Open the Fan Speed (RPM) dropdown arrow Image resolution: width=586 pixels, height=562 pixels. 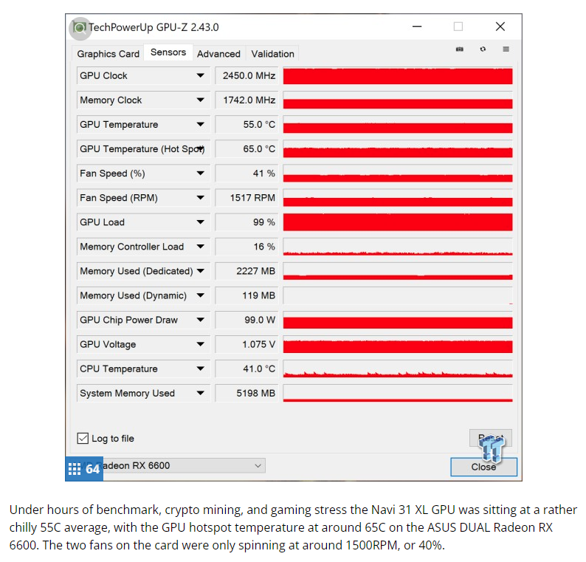pyautogui.click(x=200, y=198)
